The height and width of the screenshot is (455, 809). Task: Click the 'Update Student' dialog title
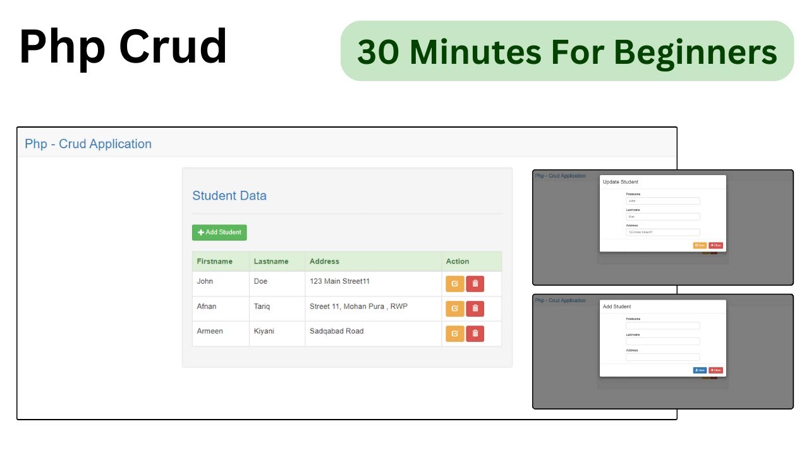(621, 182)
